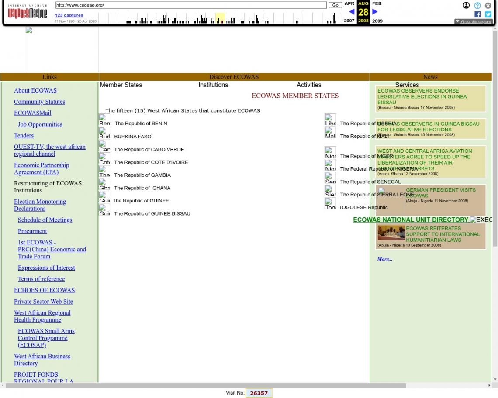Click Senegal flag image
The width and height of the screenshot is (498, 398).
330,178
